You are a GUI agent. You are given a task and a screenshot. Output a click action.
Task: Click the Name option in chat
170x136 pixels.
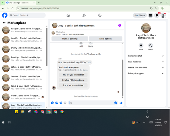click(x=91, y=45)
